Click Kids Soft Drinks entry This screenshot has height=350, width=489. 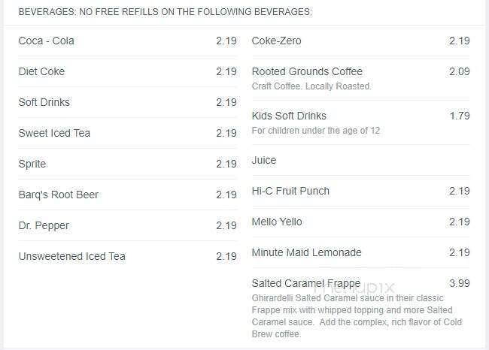(360, 122)
